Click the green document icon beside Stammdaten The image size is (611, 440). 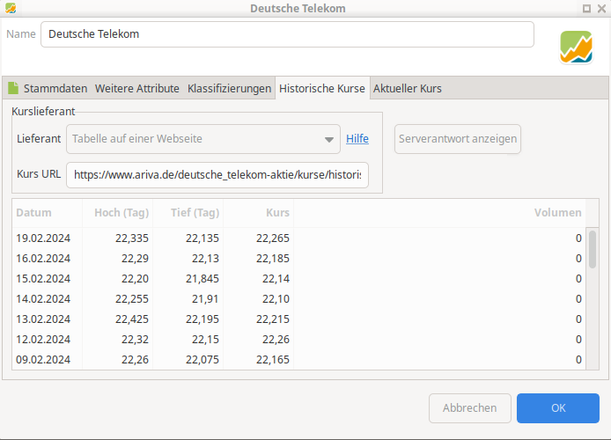click(13, 88)
